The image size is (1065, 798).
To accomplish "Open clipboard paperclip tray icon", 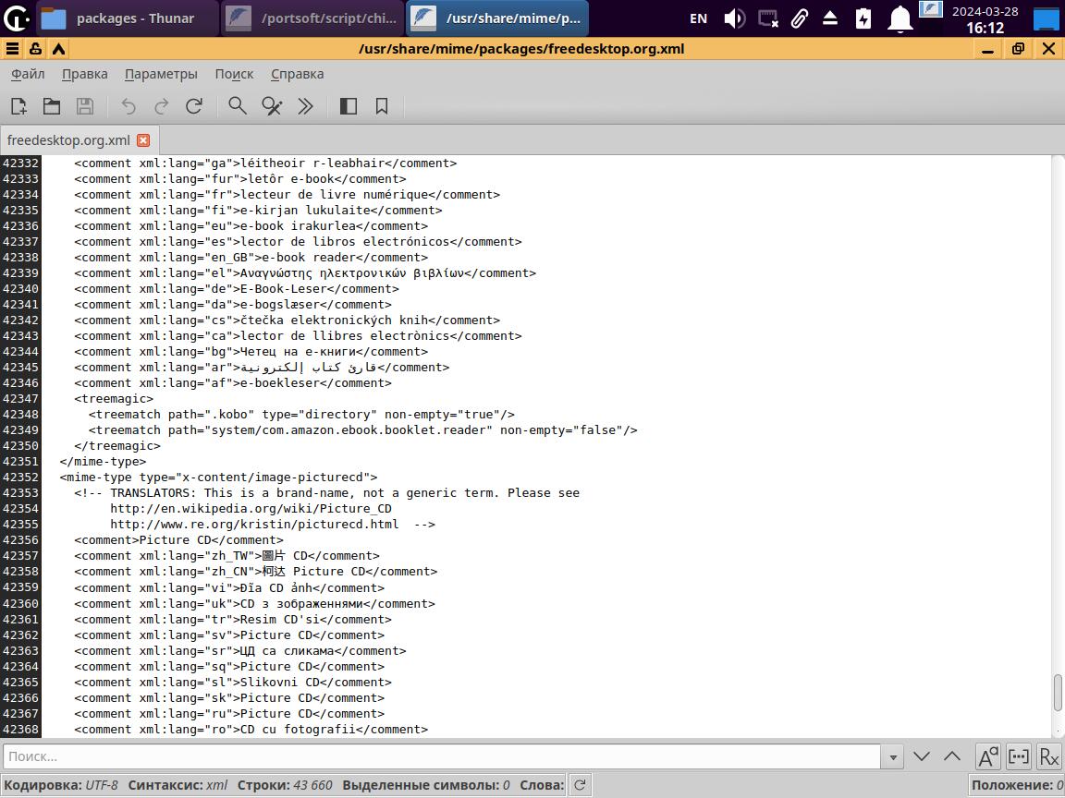I will pyautogui.click(x=800, y=18).
